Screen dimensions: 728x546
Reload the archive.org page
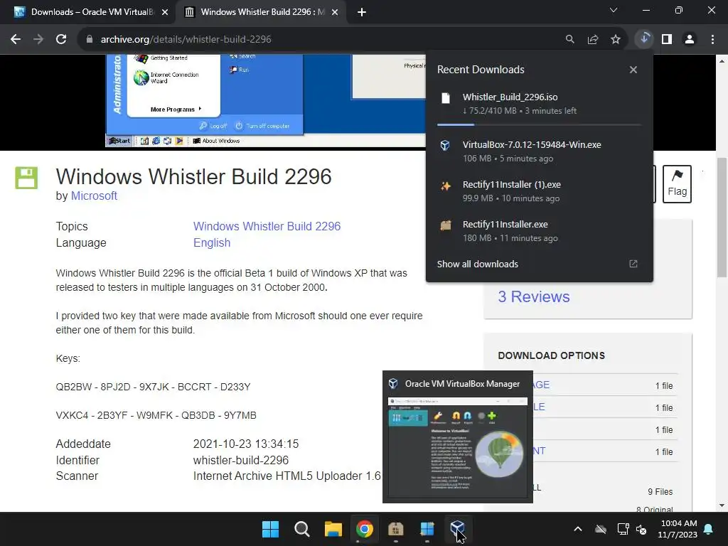click(x=61, y=40)
